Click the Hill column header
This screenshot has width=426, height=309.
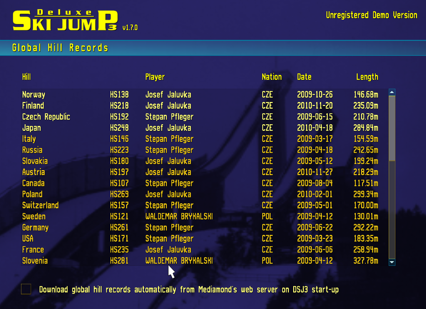[x=26, y=77]
